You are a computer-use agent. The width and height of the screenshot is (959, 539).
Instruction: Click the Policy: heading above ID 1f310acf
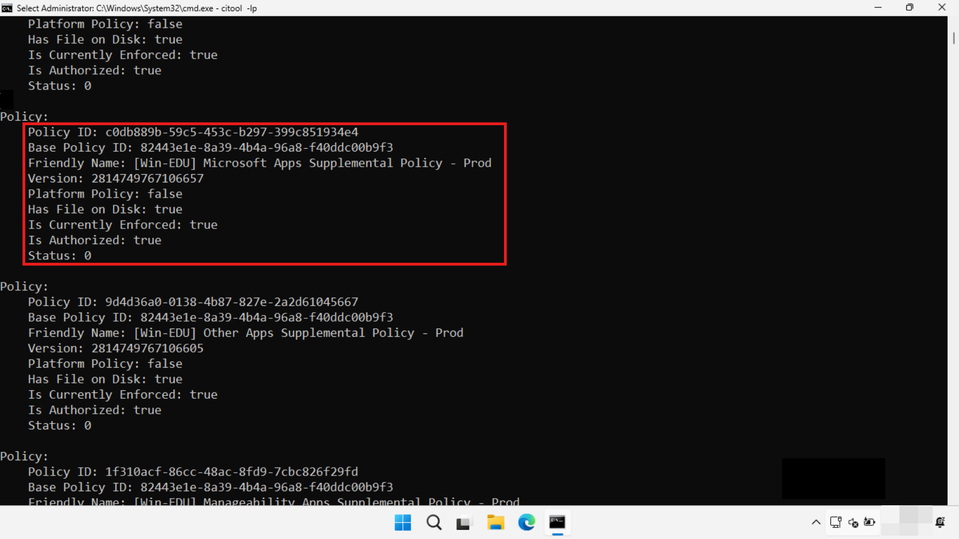click(x=24, y=456)
